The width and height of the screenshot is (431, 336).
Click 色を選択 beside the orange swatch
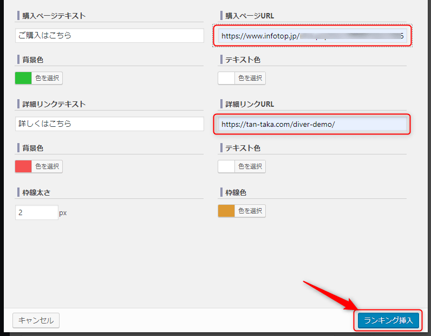(250, 211)
